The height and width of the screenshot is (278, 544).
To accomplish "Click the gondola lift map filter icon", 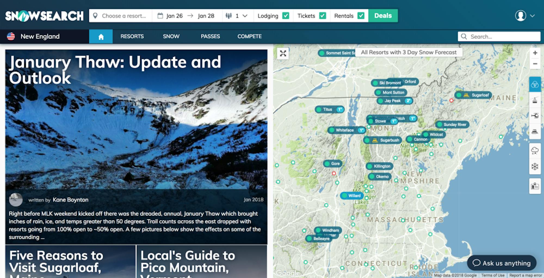I will pyautogui.click(x=534, y=100).
